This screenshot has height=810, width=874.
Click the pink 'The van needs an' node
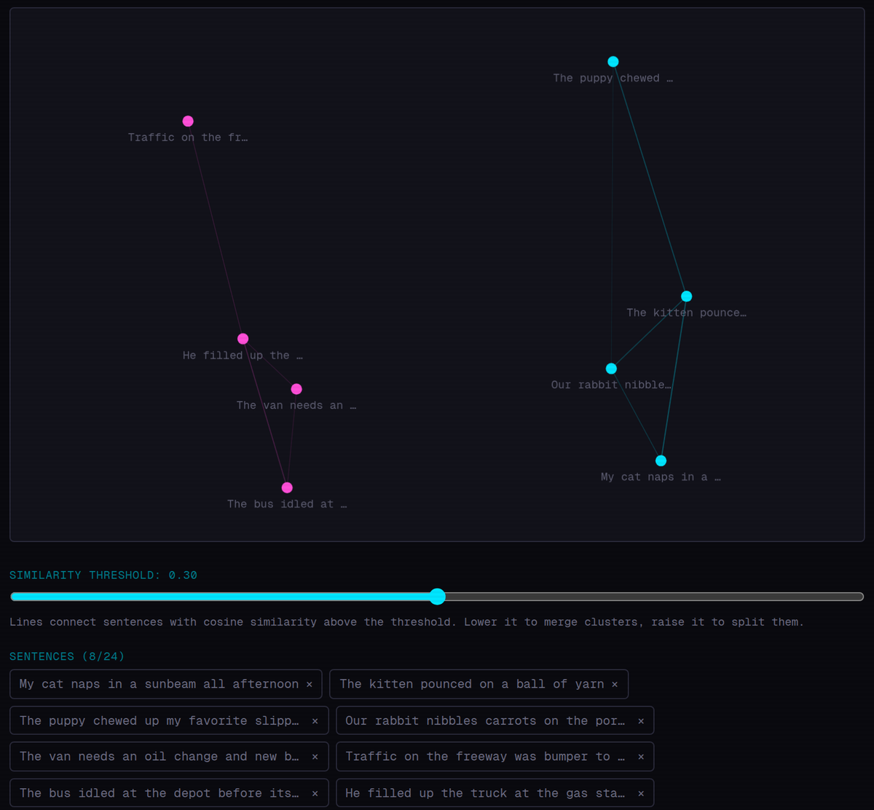coord(296,389)
